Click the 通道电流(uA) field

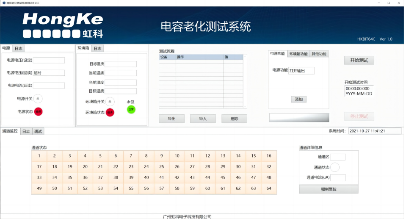tap(338, 178)
